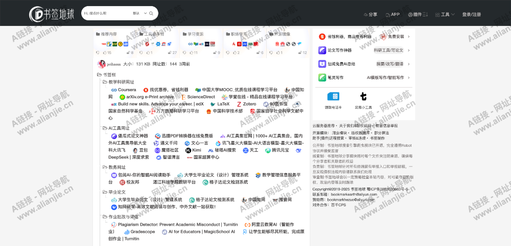Click the 魔搭社区 bookmark icon
511x246 pixels.
tap(157, 150)
